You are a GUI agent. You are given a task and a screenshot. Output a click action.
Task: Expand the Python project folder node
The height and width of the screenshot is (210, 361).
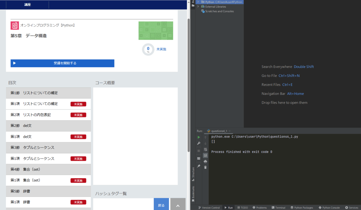coord(198,2)
